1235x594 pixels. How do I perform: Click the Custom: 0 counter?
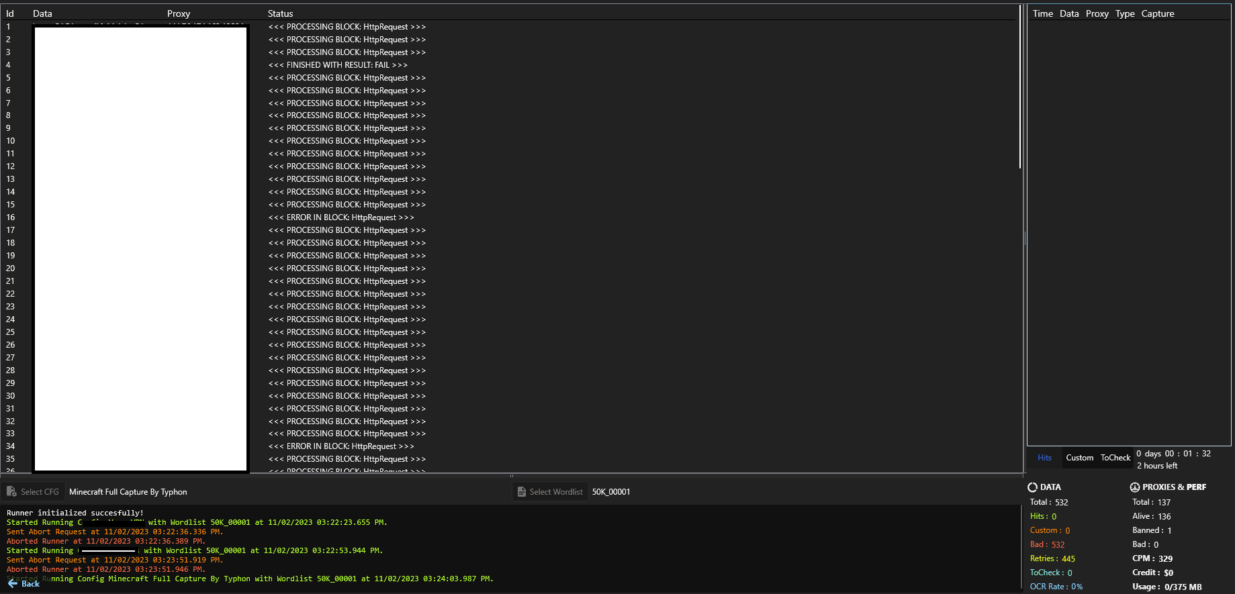coord(1050,530)
